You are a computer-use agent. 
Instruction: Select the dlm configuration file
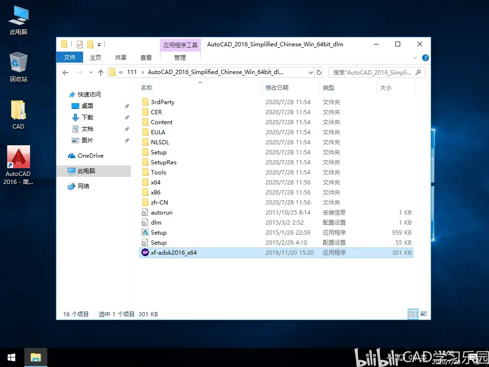(276, 223)
